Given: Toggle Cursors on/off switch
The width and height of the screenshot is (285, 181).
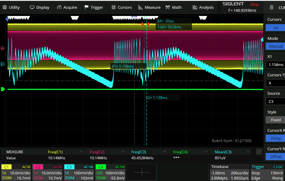Looking at the screenshot, I should [x=275, y=28].
